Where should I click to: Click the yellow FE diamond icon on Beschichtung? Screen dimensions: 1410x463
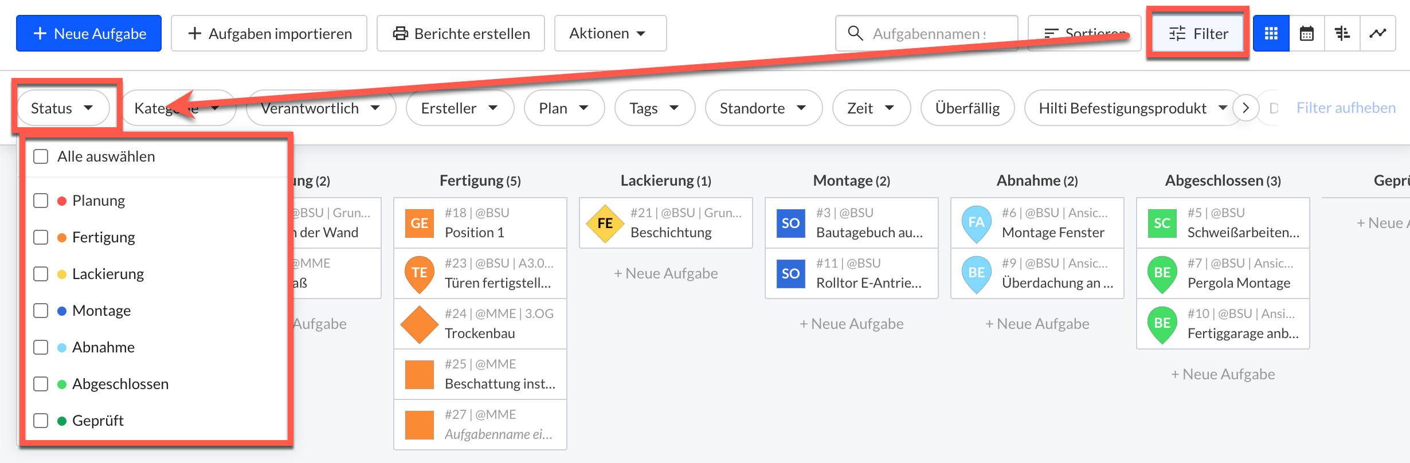(605, 223)
